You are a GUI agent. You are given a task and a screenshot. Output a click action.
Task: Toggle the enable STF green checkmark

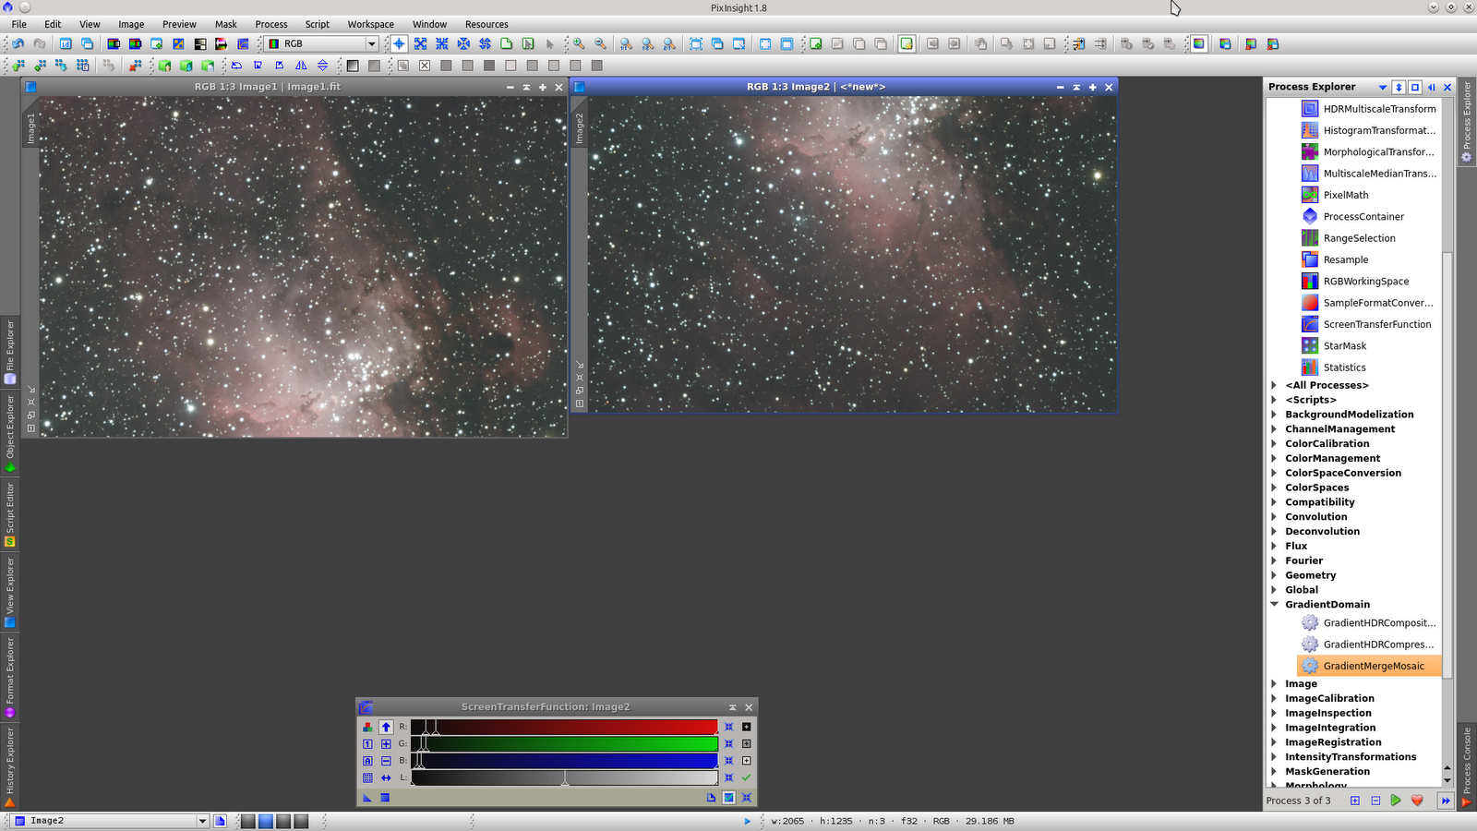[747, 777]
